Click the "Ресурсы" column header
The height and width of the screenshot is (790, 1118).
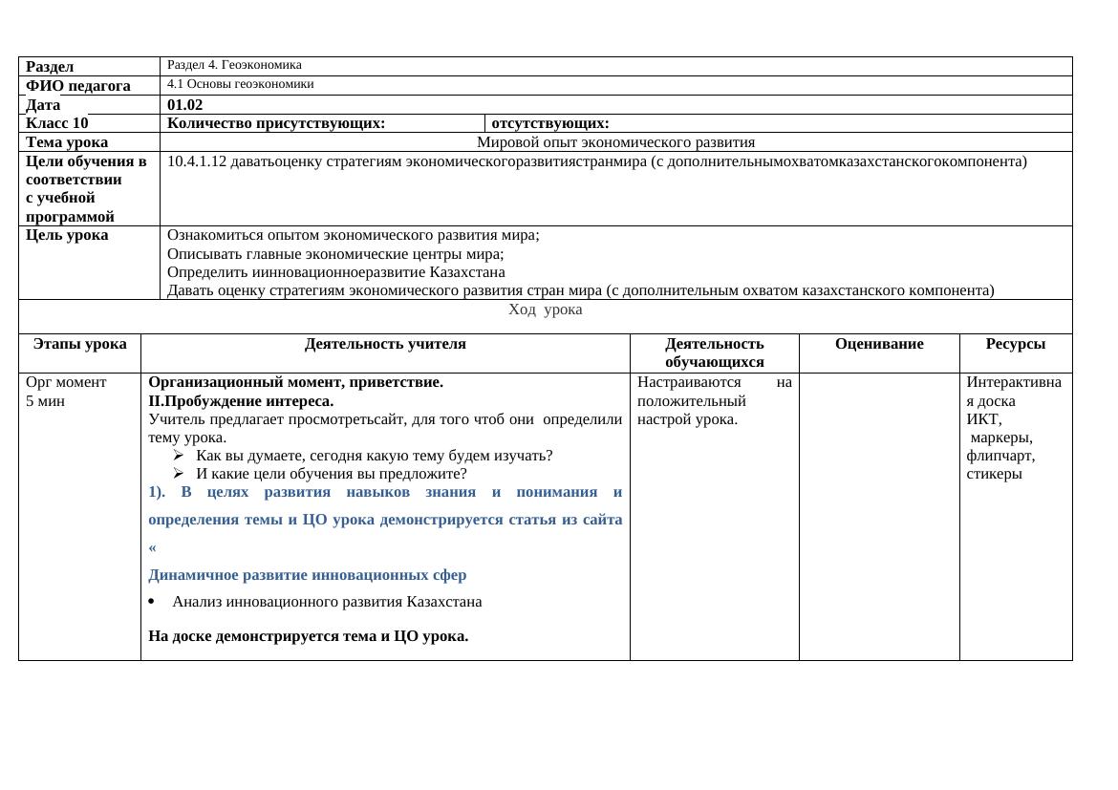[1015, 345]
